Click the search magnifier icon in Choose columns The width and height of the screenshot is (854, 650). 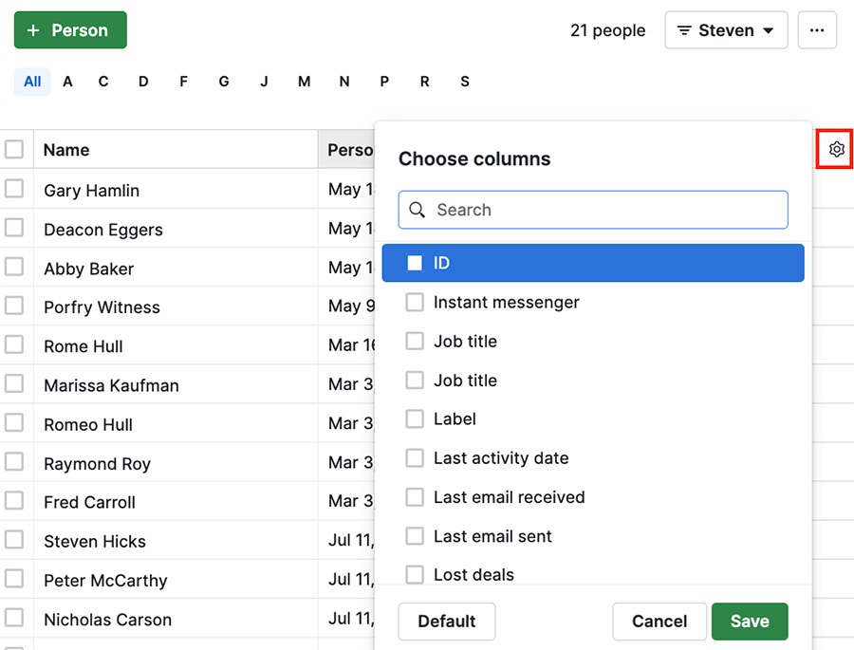[x=417, y=210]
